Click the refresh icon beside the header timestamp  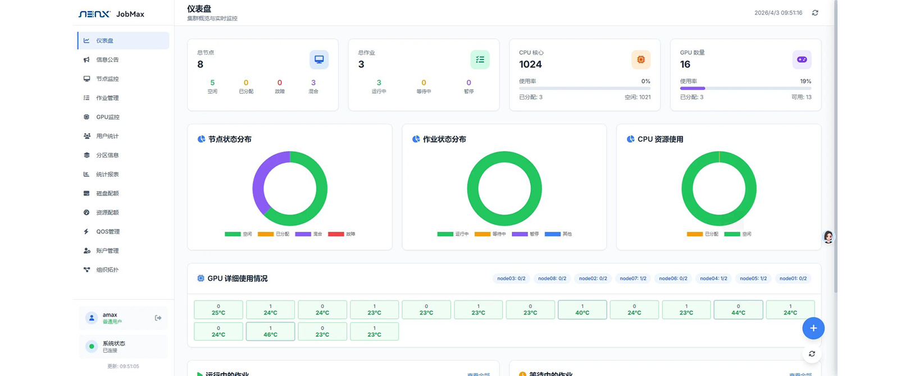(815, 13)
